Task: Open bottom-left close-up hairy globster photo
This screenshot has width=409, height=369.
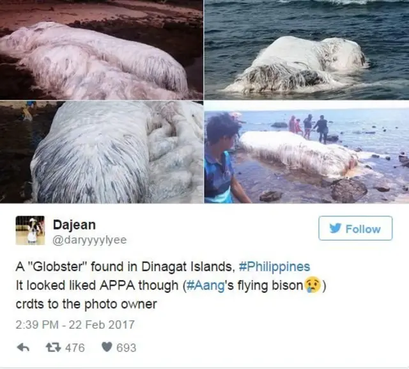Action: click(x=102, y=152)
